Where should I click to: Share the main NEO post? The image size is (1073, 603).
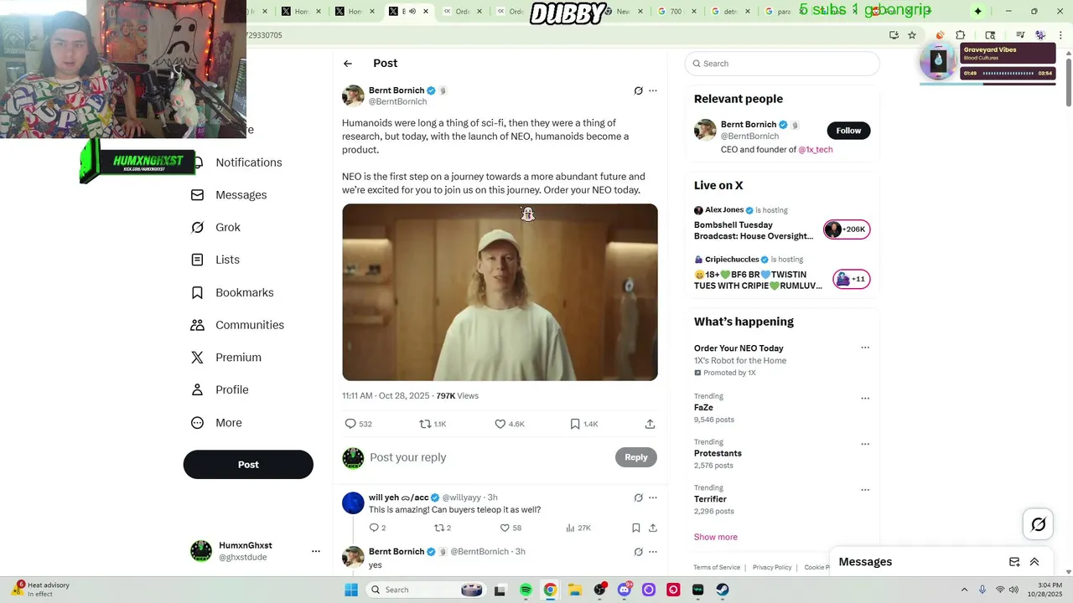[x=650, y=424]
